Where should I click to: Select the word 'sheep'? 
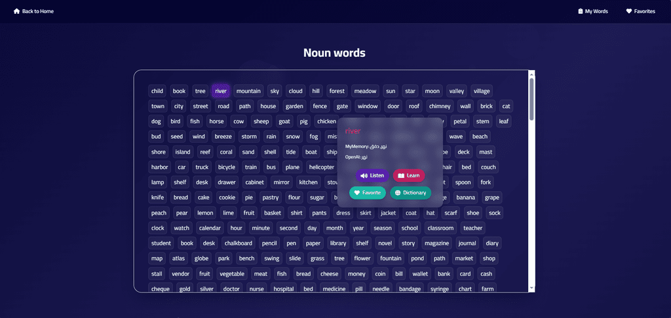[261, 122]
